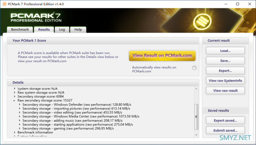256x145 pixels.
Task: Enable automatically view results on PCMark.com checkbox
Action: tap(194, 68)
